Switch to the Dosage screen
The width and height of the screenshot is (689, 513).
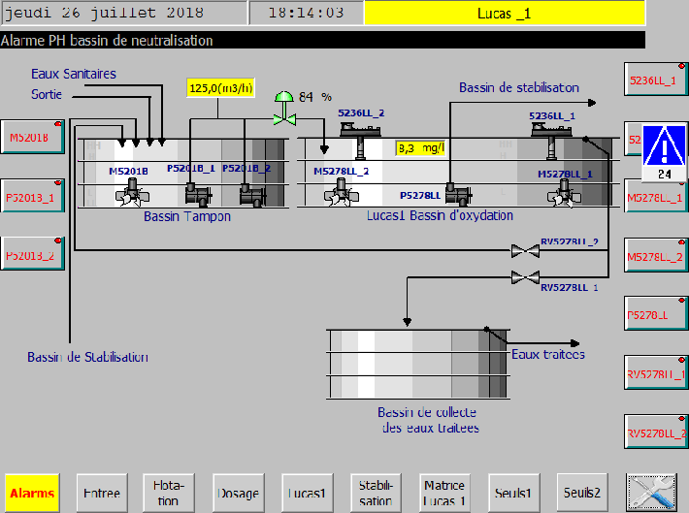237,493
